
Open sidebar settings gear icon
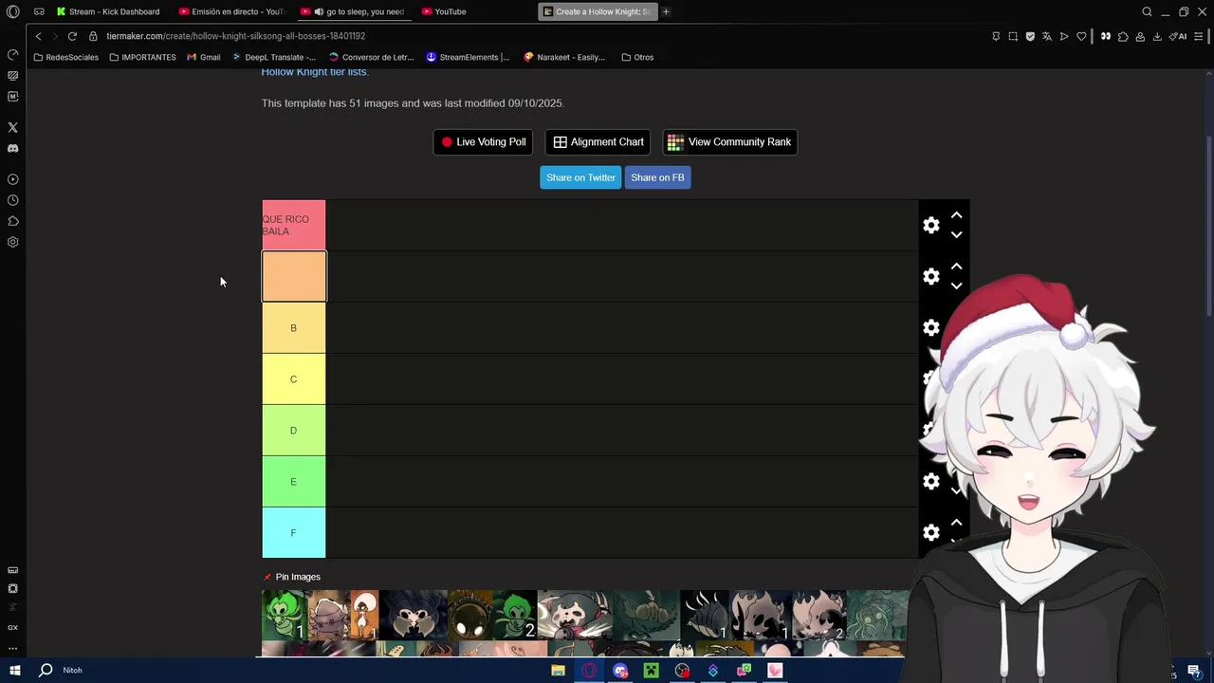pyautogui.click(x=12, y=242)
